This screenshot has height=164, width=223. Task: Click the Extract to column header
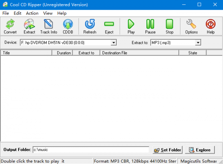pos(86,53)
